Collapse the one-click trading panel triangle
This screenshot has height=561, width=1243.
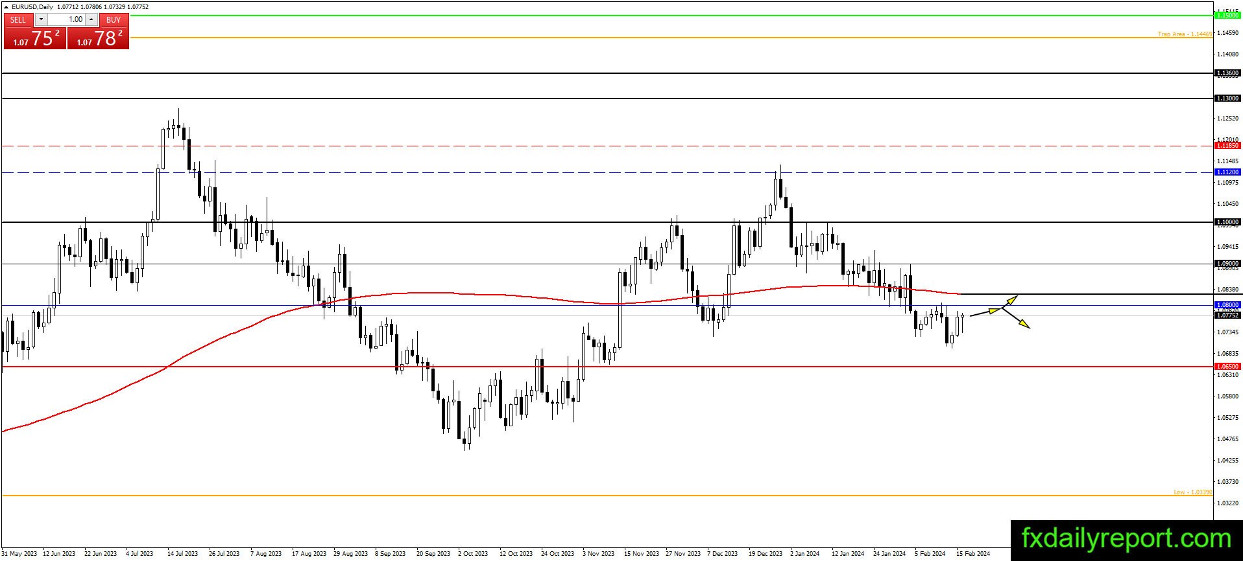tap(6, 6)
